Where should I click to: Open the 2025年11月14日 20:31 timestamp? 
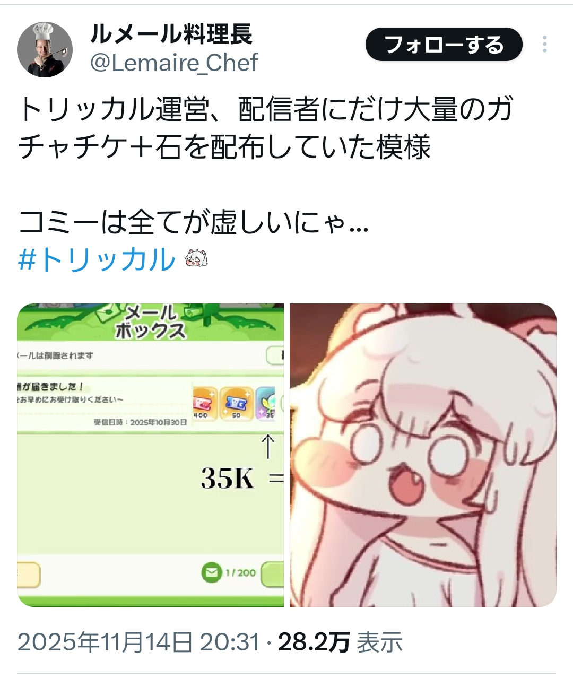[x=139, y=642]
